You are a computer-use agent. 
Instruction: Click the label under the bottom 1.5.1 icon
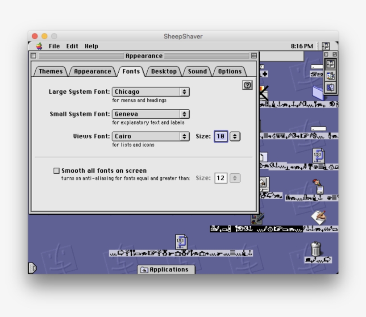tap(181, 253)
